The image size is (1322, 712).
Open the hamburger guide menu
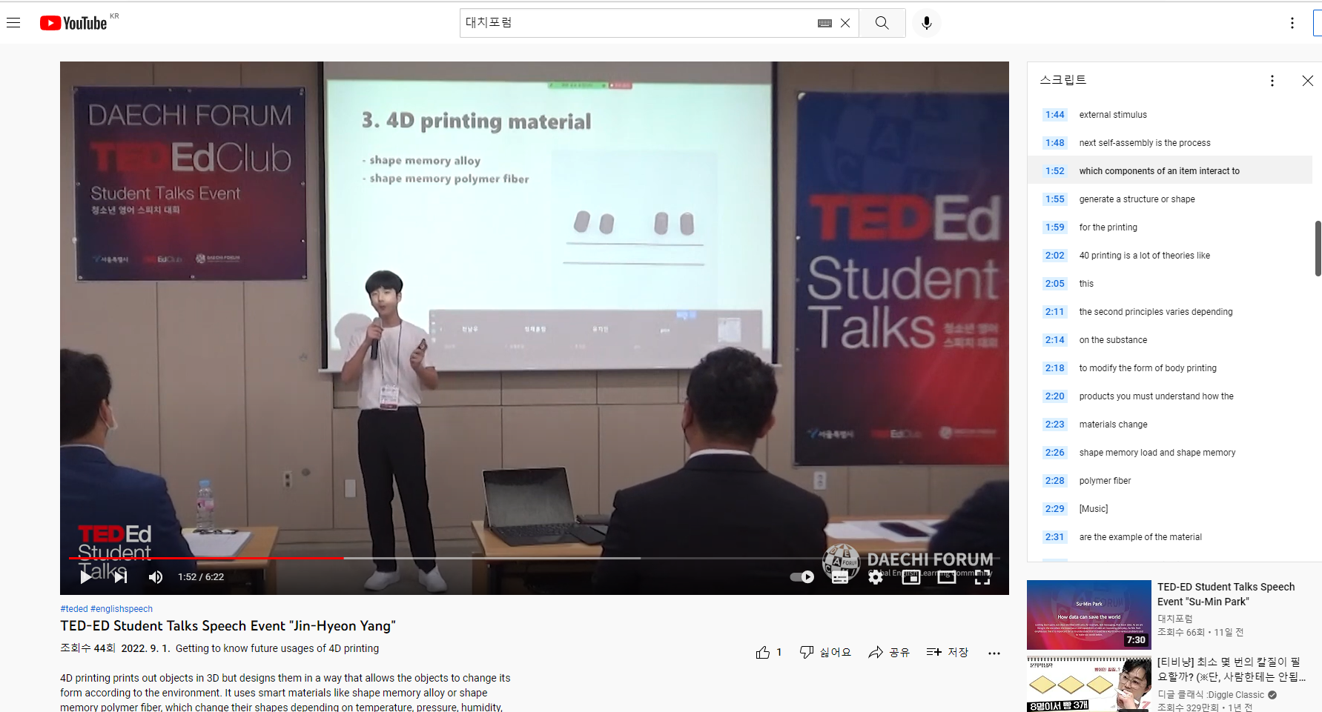[13, 23]
